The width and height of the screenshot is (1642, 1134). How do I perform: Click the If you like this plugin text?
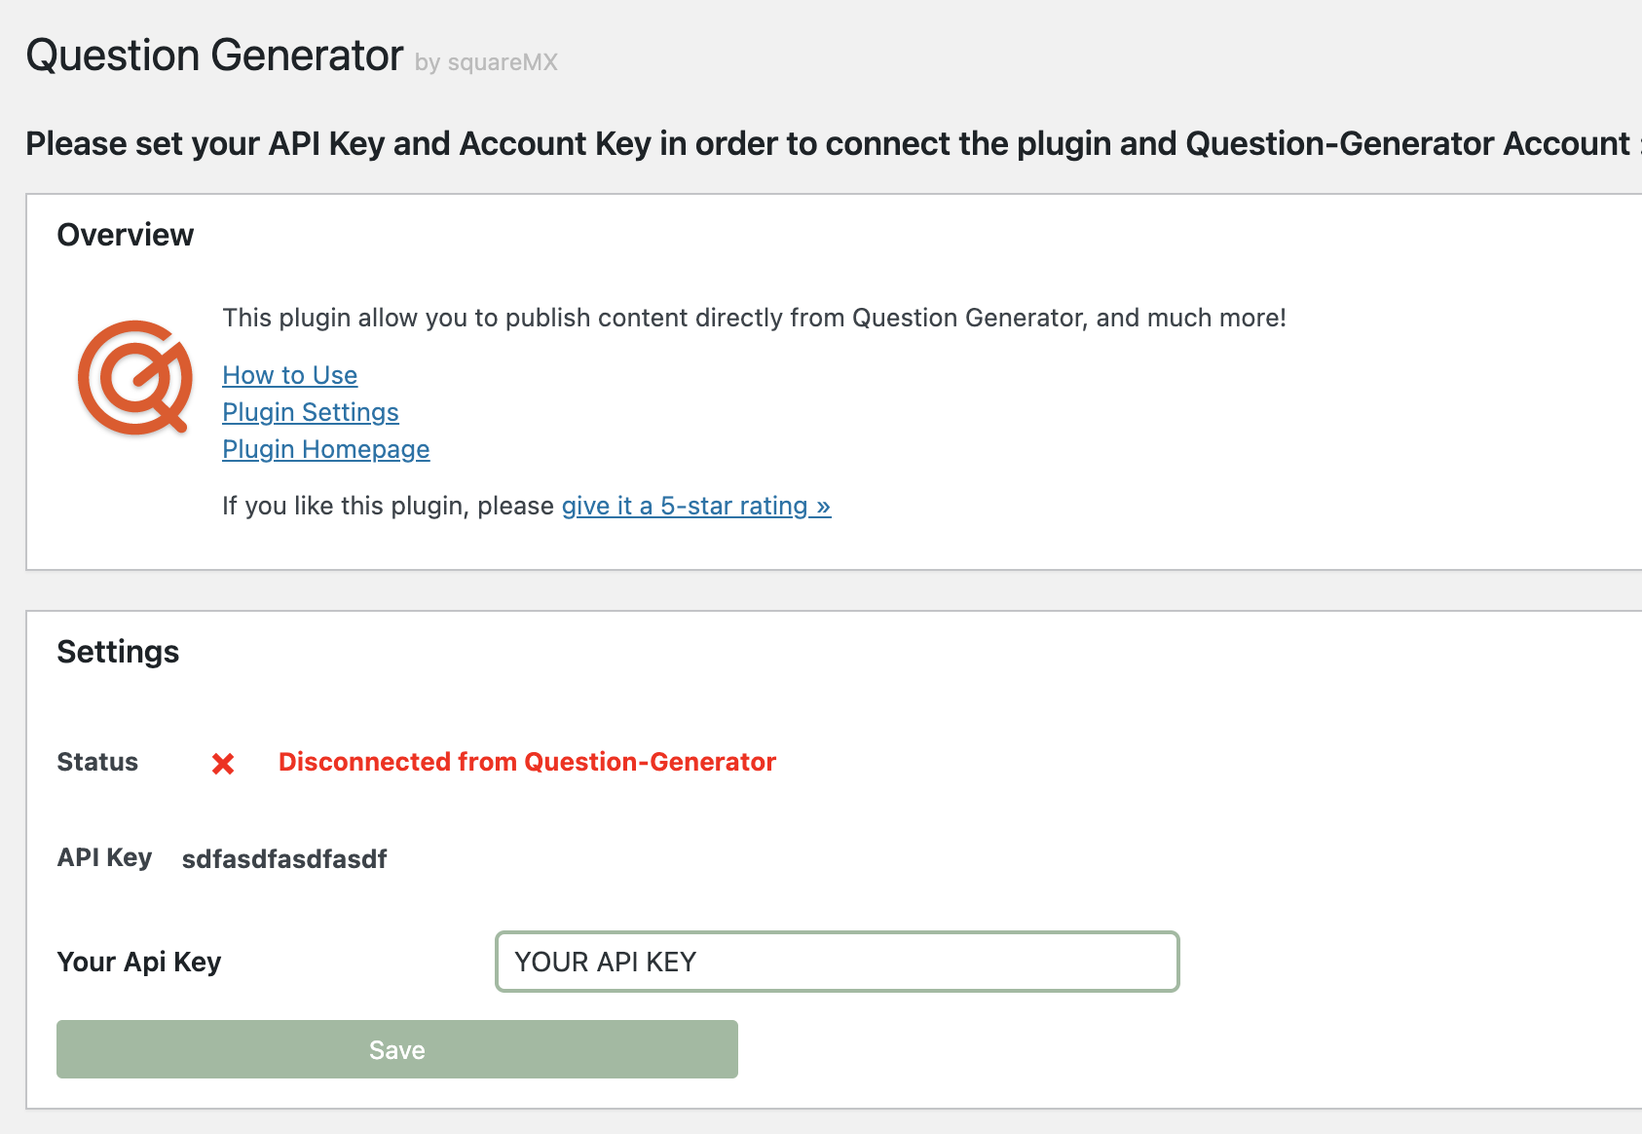pos(389,506)
